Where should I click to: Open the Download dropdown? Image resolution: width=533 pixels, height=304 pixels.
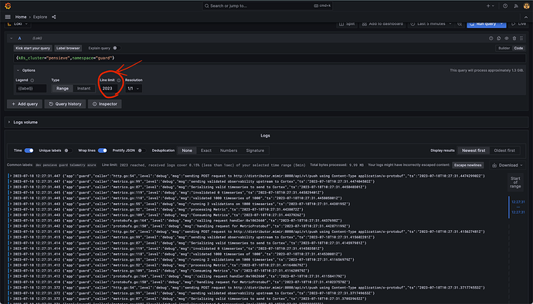coord(508,165)
